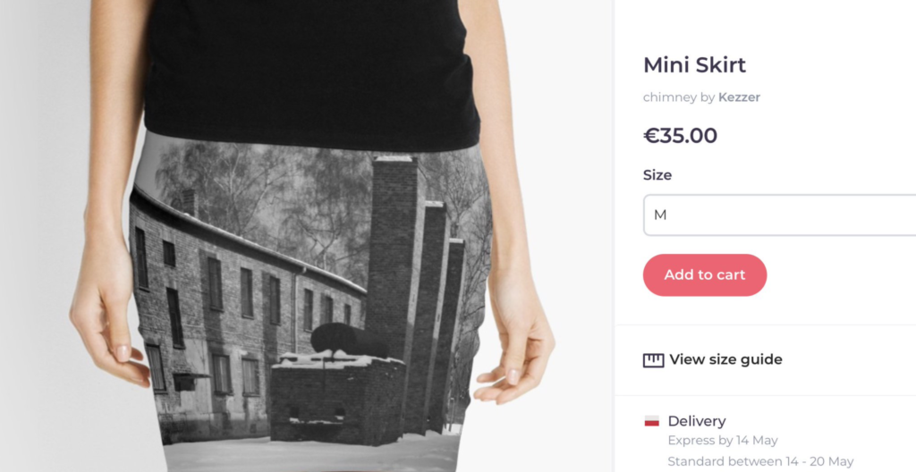Image resolution: width=916 pixels, height=472 pixels.
Task: Select the Delivery heading
Action: pyautogui.click(x=696, y=421)
